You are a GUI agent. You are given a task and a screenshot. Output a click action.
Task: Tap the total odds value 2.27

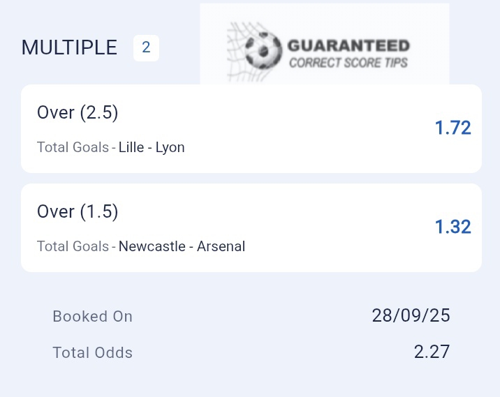[x=432, y=352]
